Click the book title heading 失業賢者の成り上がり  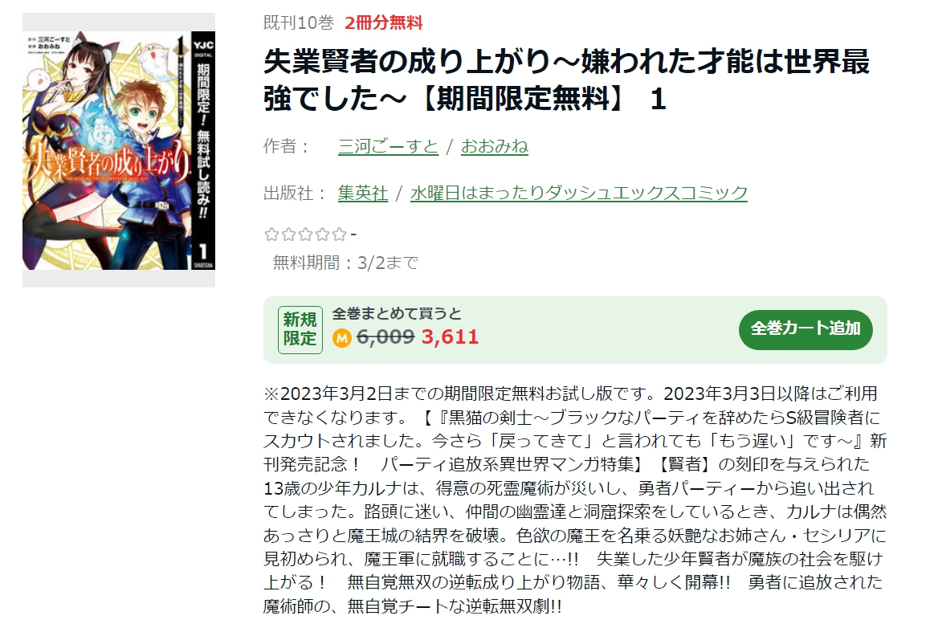pos(566,80)
